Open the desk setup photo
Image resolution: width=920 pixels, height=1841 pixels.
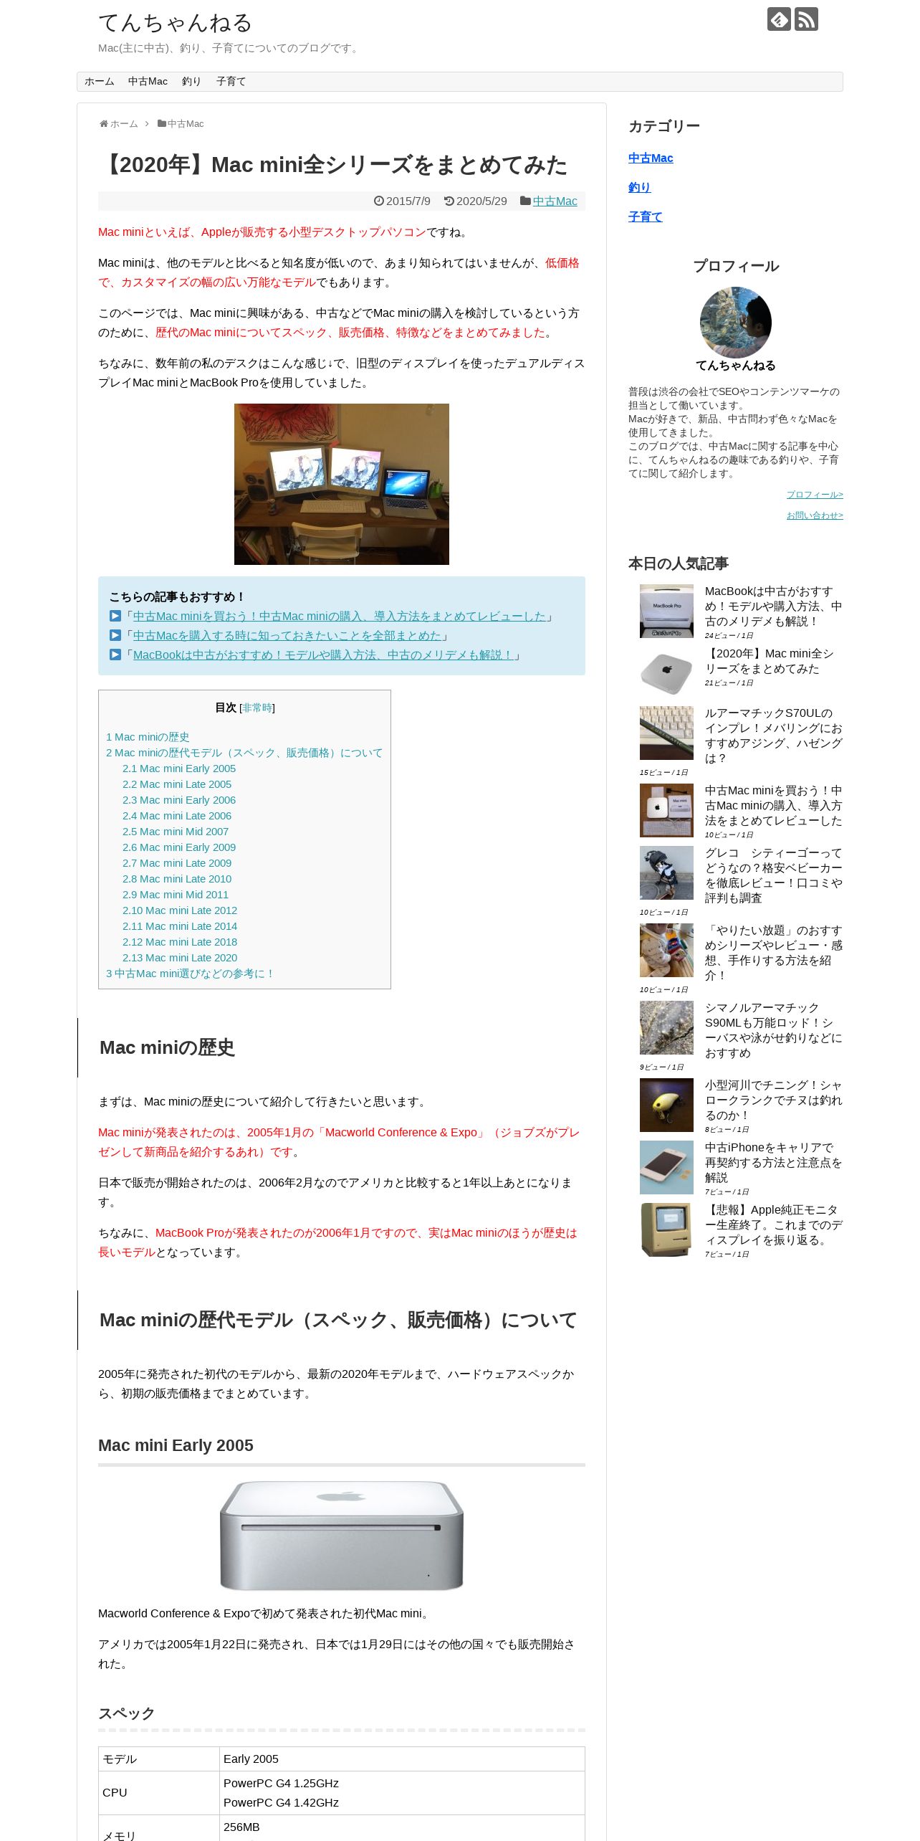pyautogui.click(x=342, y=484)
